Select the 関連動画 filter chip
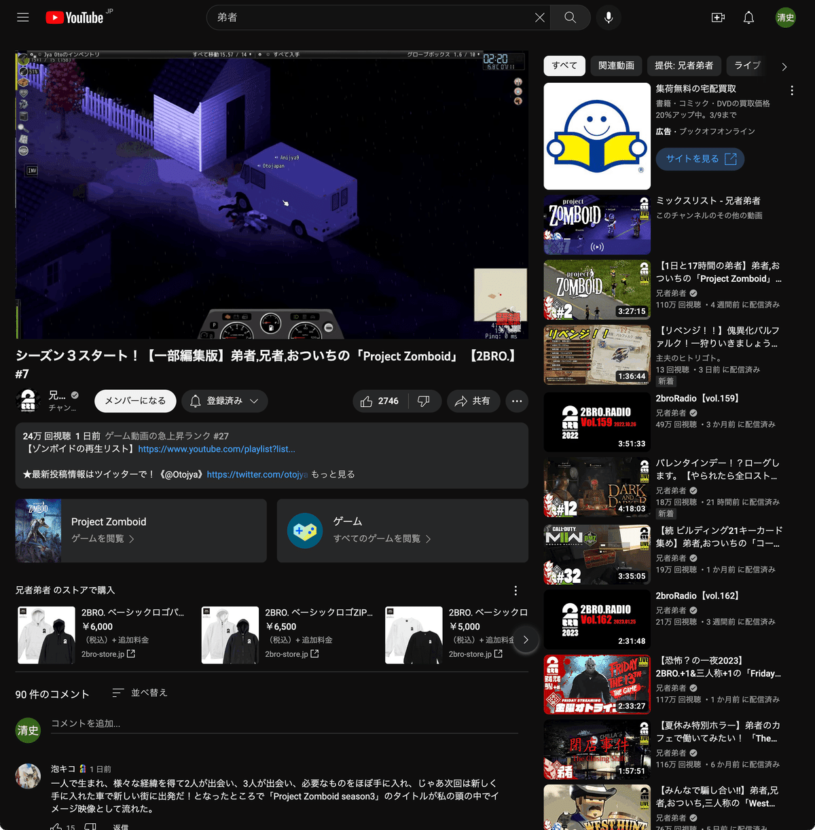 (616, 65)
